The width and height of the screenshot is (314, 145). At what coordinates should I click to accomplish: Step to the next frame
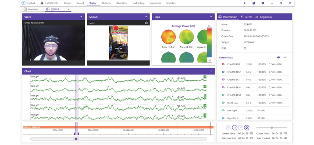coord(241,128)
